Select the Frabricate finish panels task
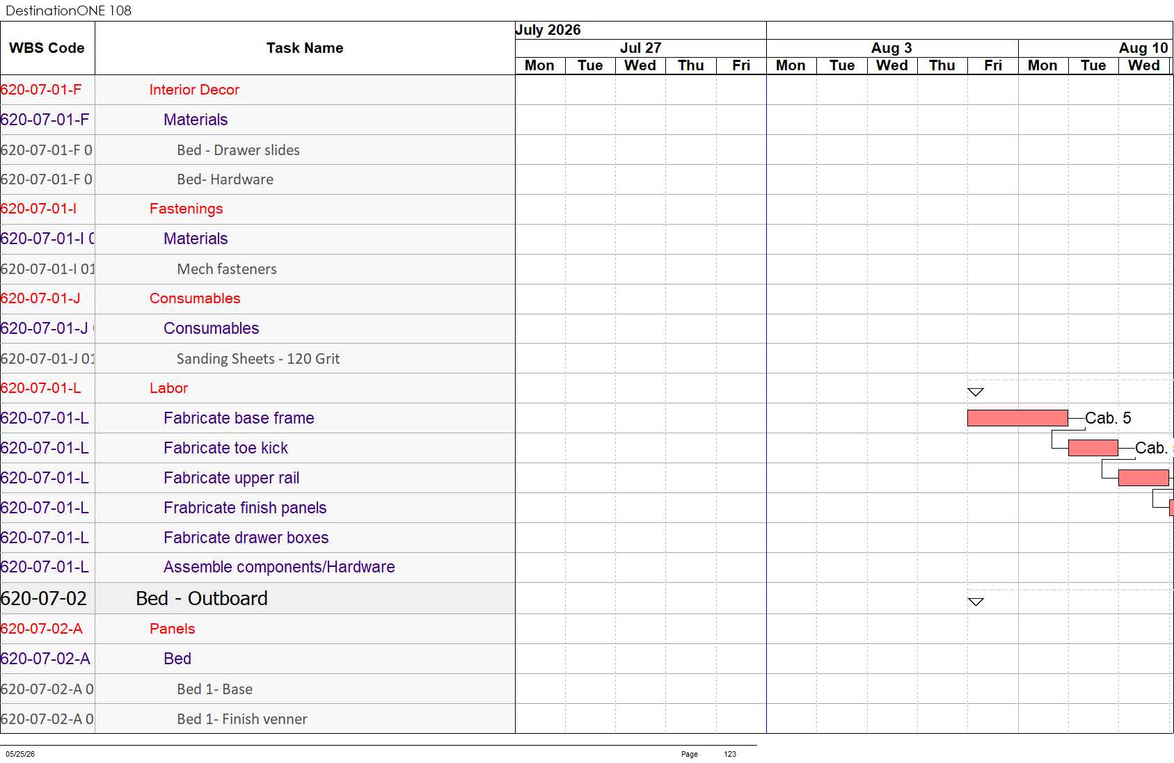This screenshot has width=1174, height=763. pos(245,508)
